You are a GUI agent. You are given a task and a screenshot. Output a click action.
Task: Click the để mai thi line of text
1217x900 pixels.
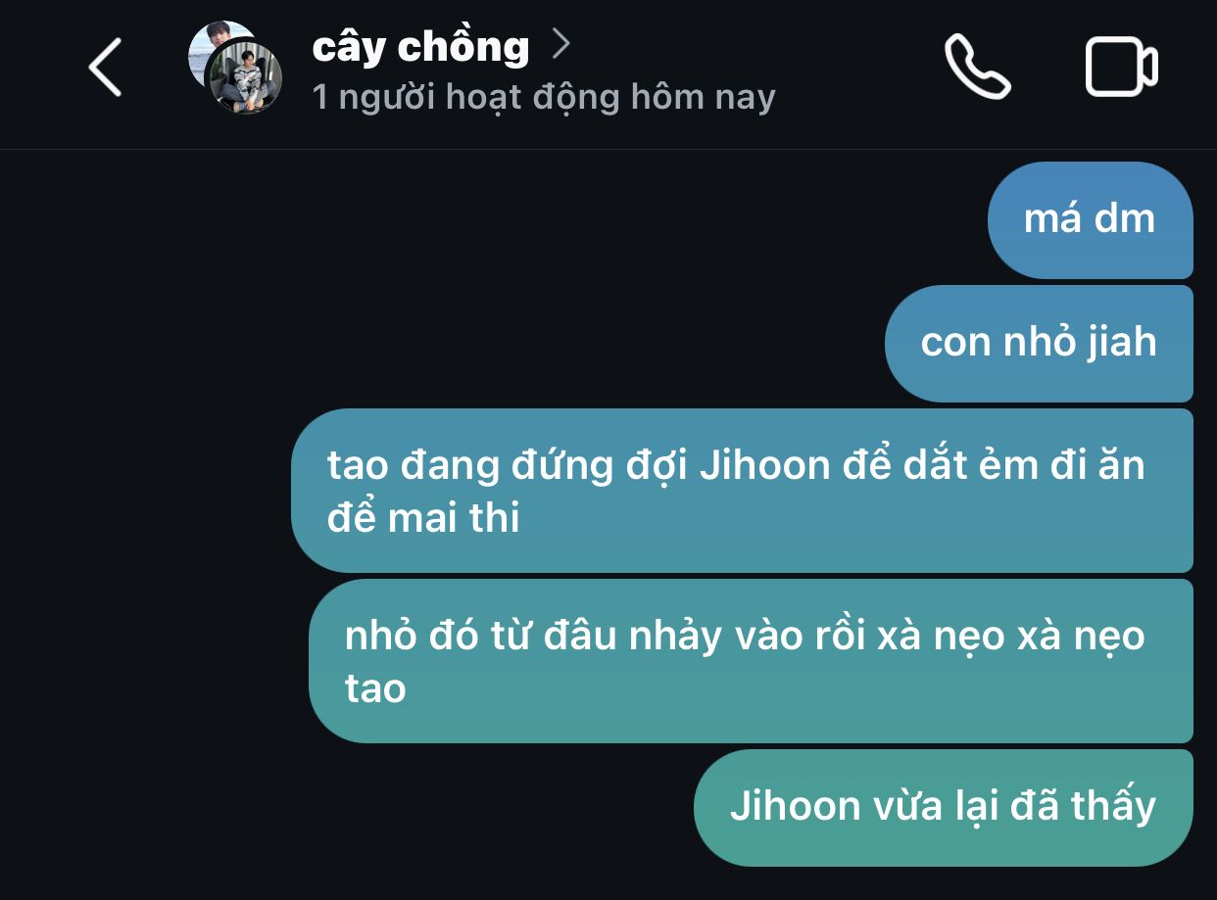point(423,517)
